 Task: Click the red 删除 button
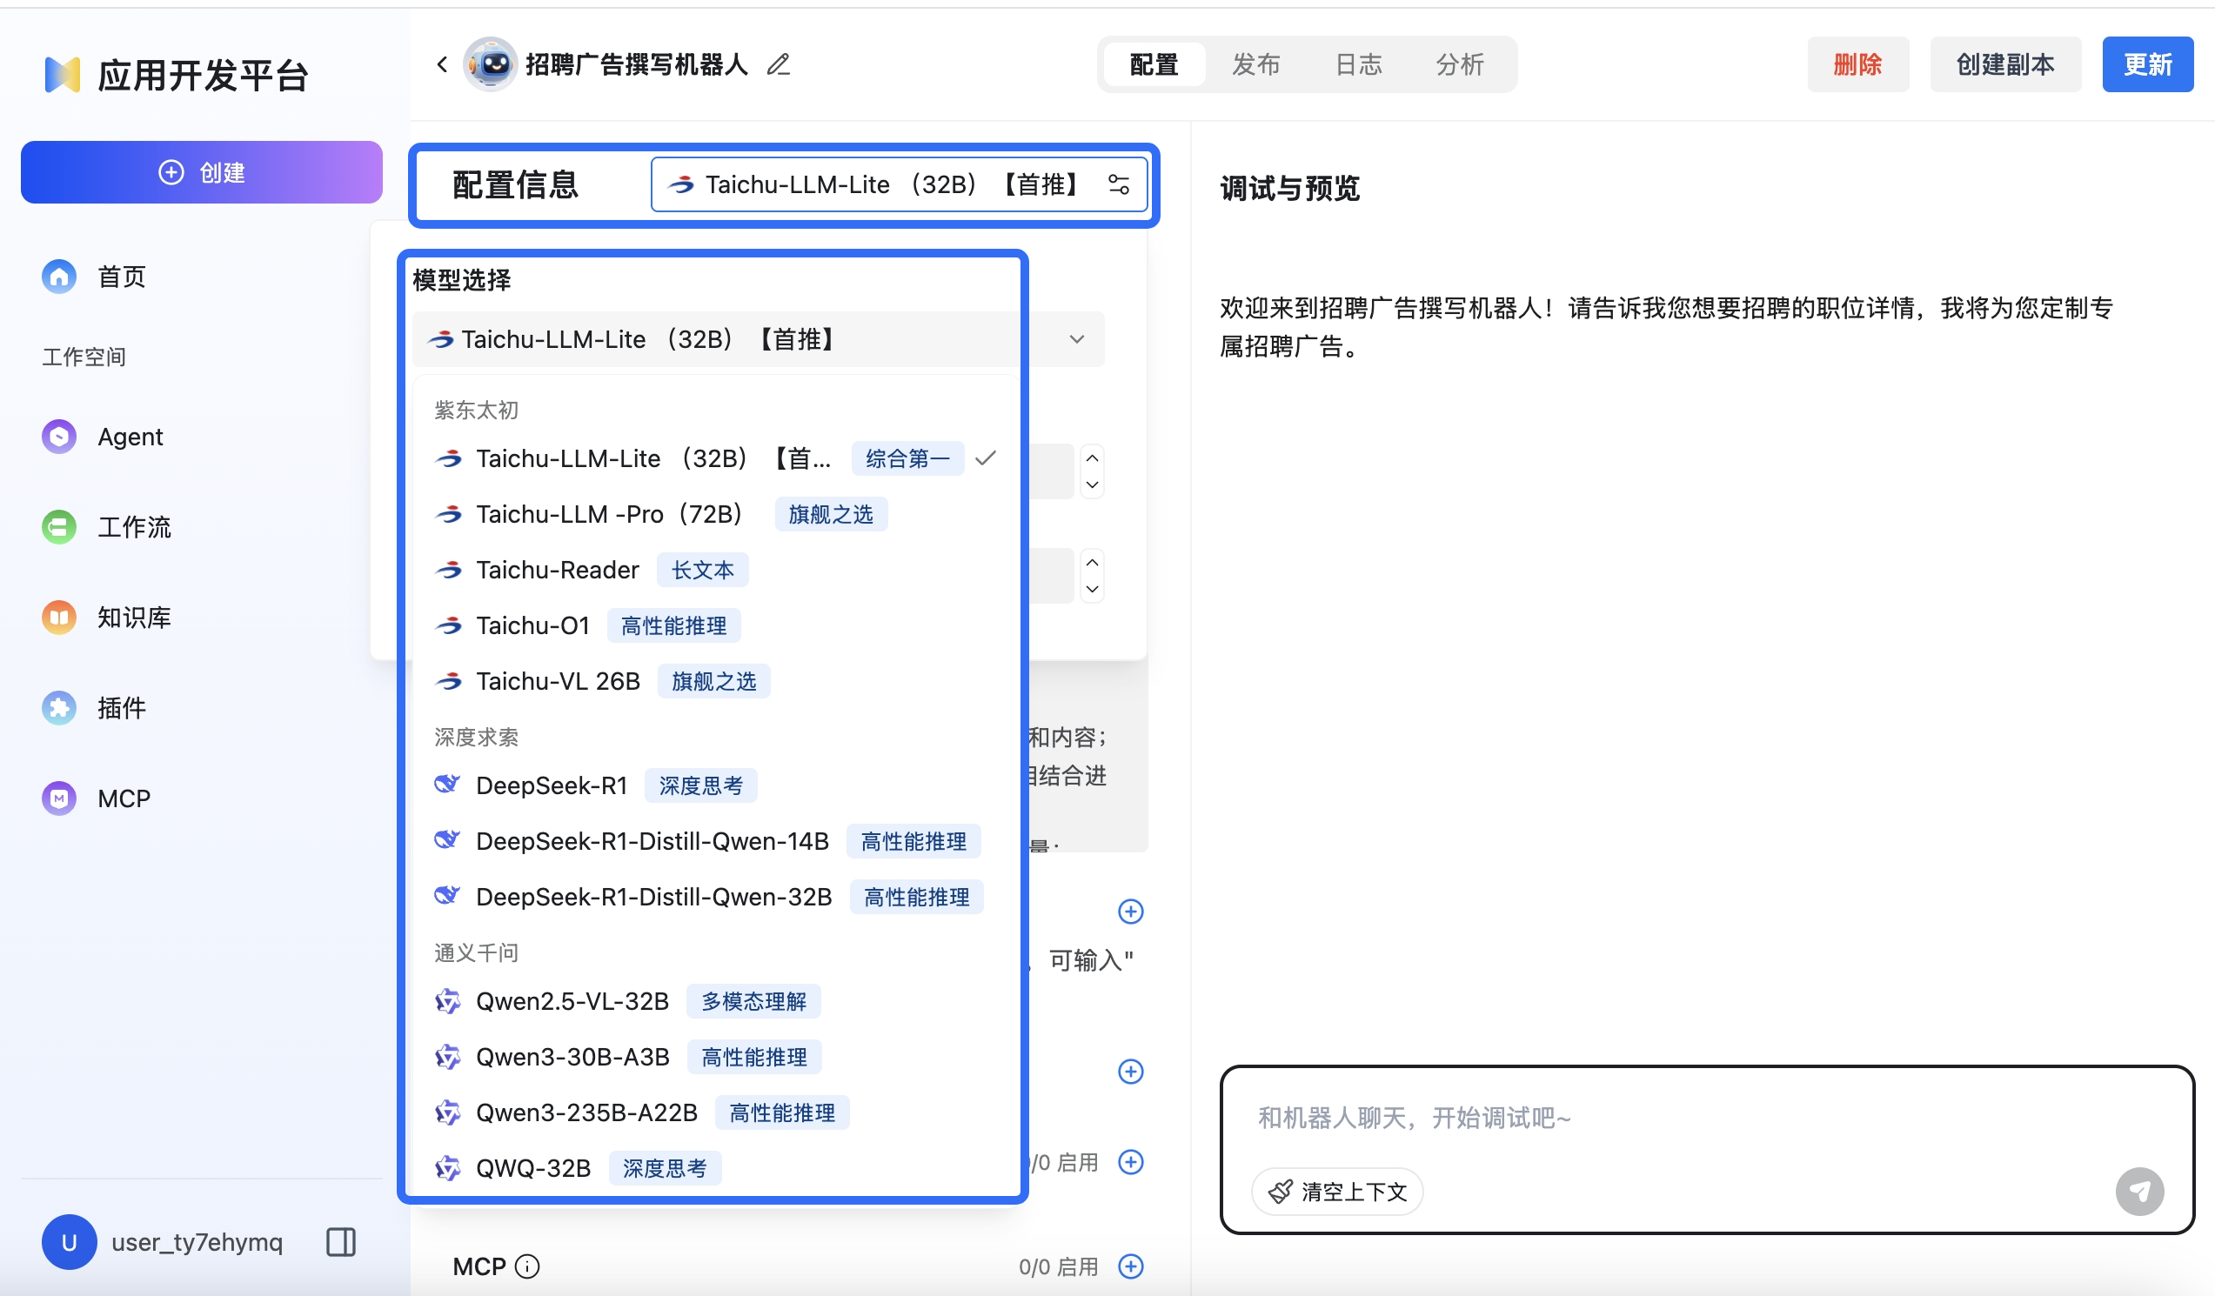pos(1857,64)
